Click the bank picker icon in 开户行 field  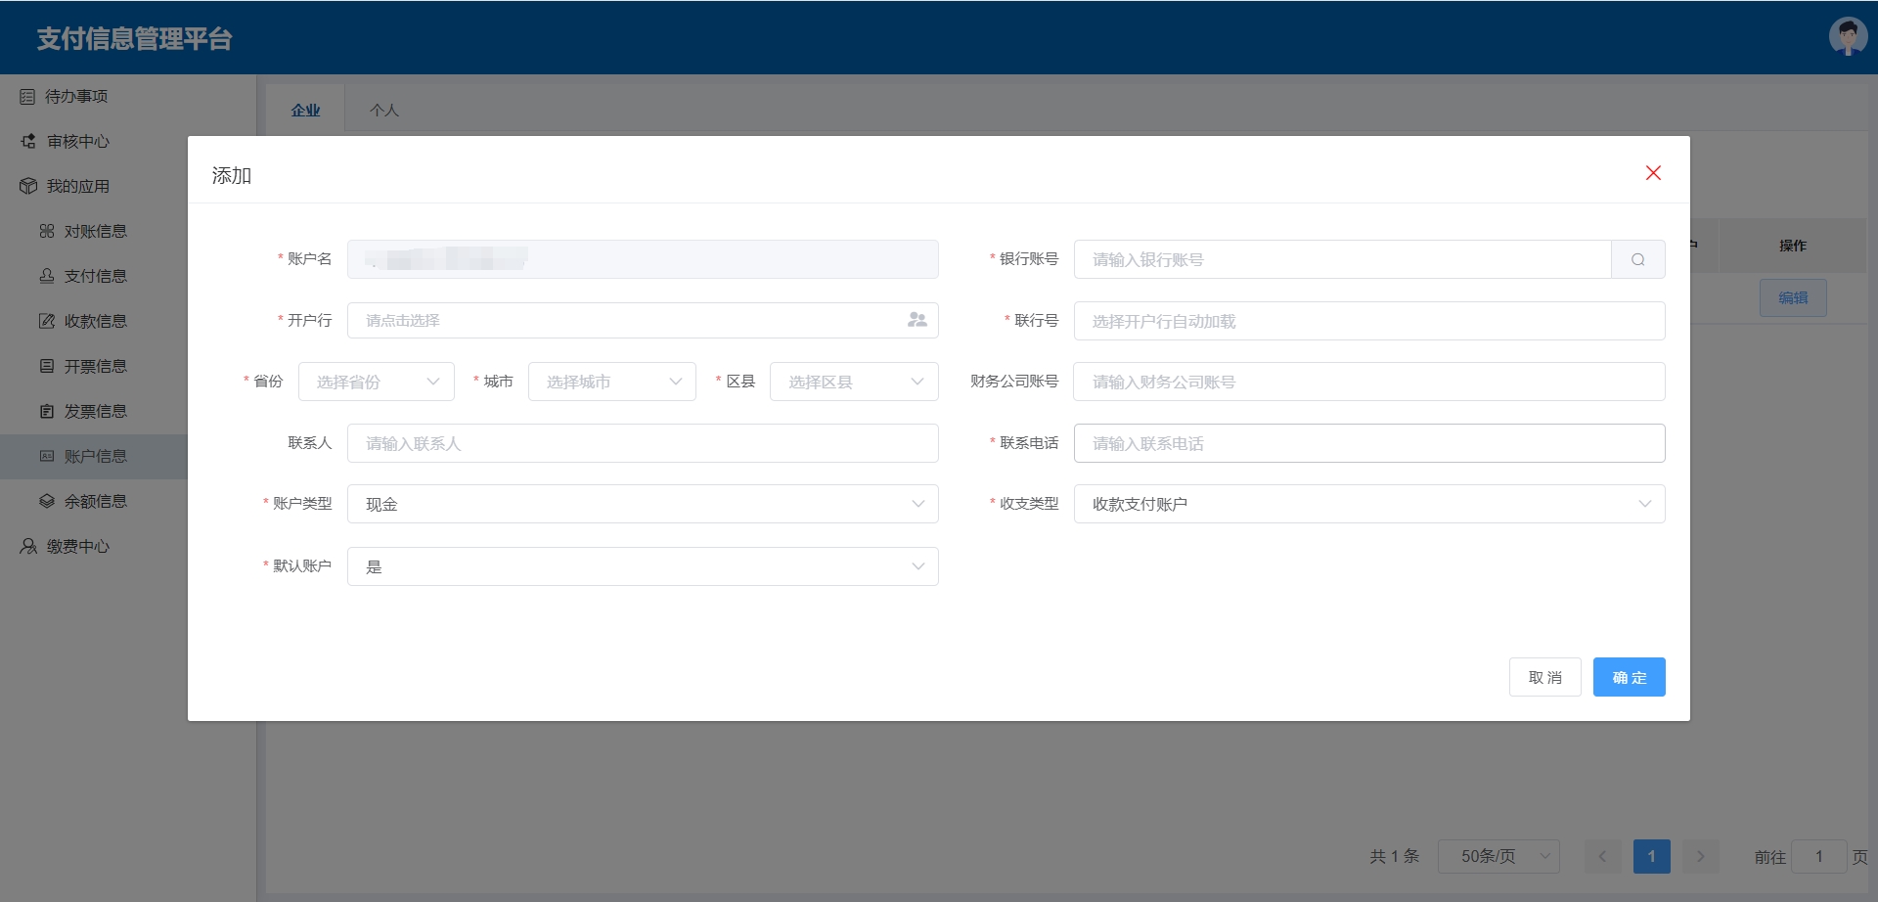(917, 320)
